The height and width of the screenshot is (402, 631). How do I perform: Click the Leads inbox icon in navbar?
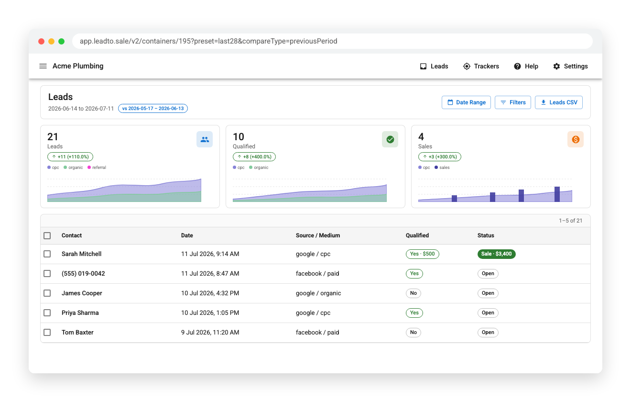pyautogui.click(x=423, y=67)
